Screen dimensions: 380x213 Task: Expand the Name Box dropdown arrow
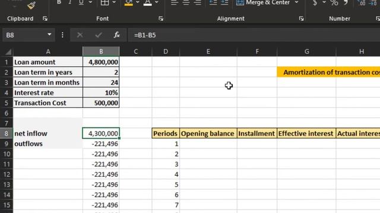click(49, 34)
